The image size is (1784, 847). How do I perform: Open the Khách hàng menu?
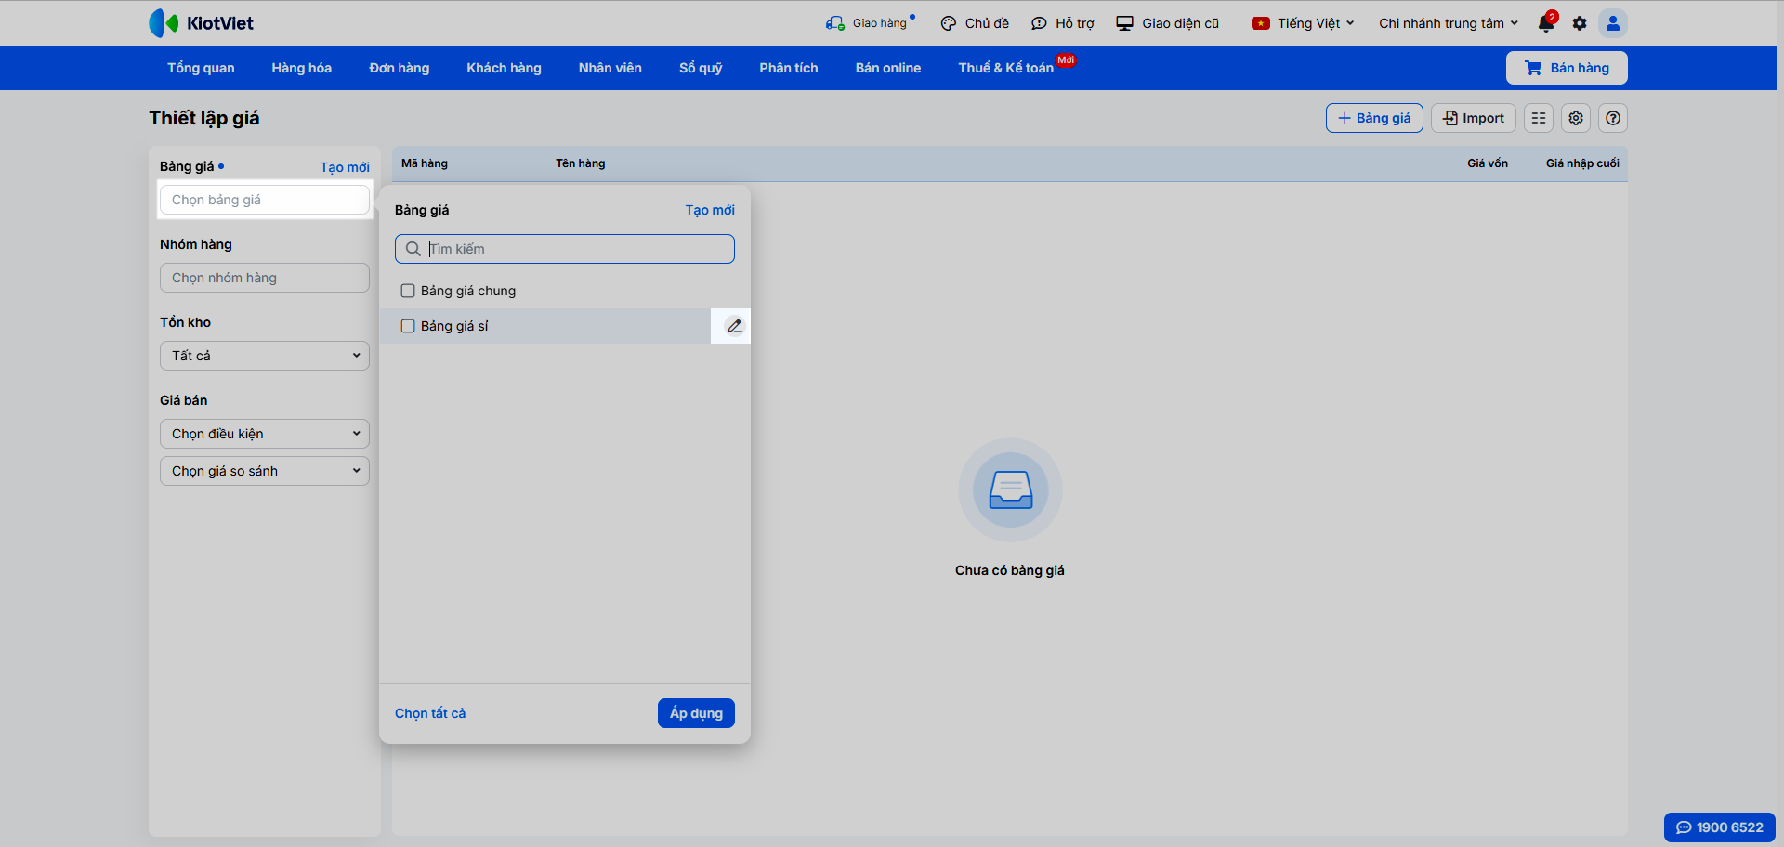(x=504, y=68)
